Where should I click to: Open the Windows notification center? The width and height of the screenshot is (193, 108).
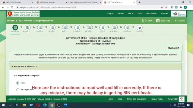point(188,105)
